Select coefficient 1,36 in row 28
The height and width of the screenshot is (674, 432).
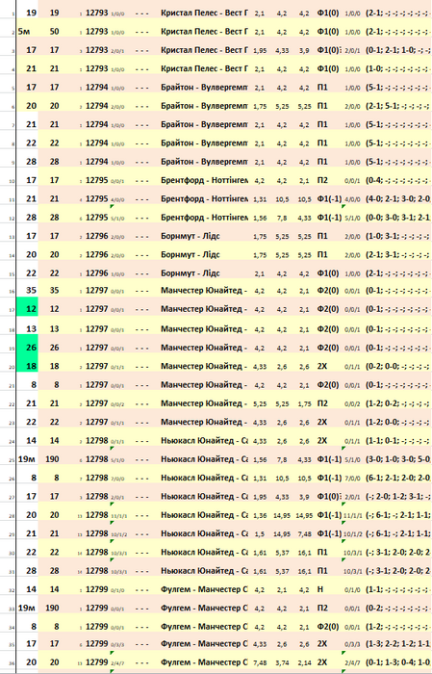pyautogui.click(x=260, y=515)
